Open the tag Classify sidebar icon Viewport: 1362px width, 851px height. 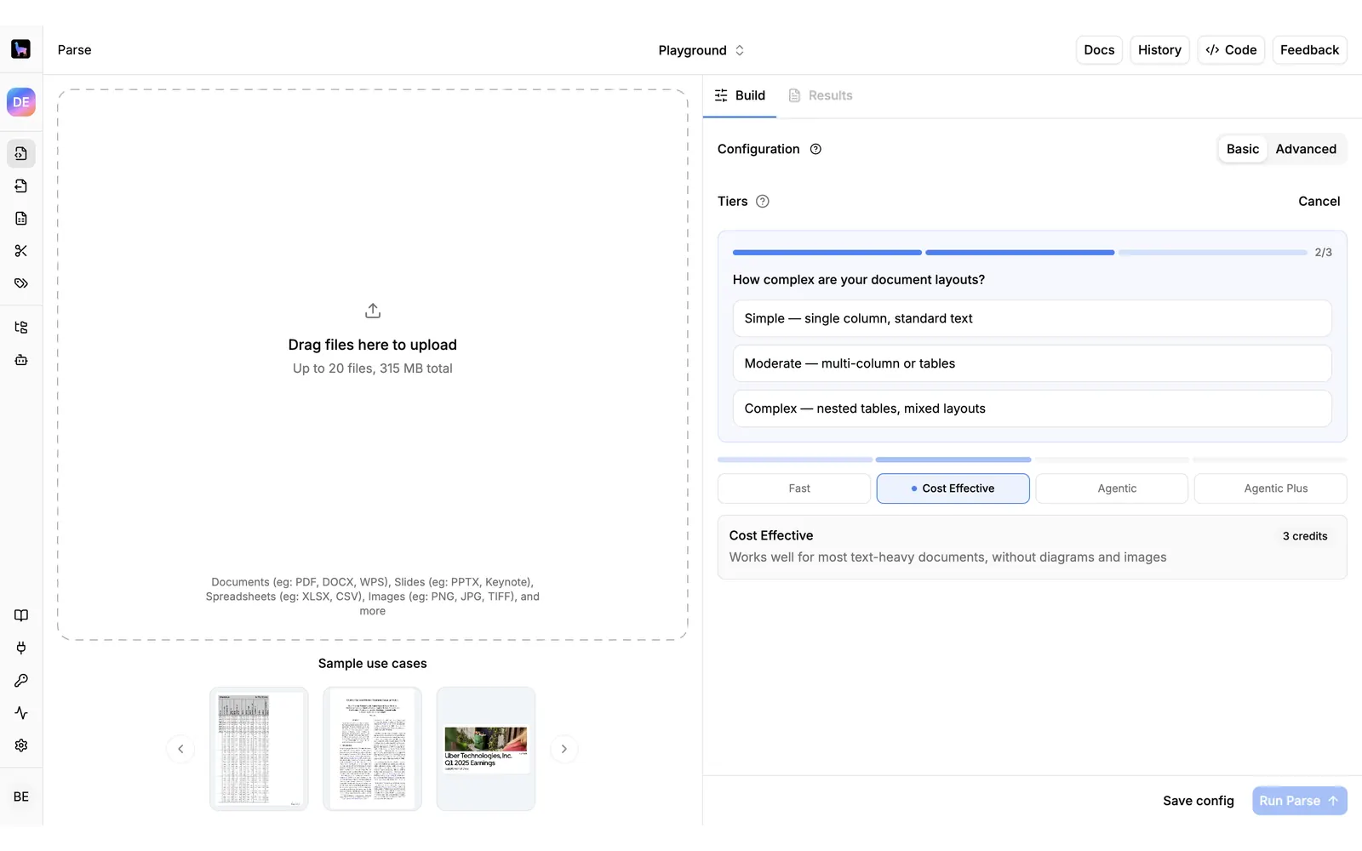point(21,283)
